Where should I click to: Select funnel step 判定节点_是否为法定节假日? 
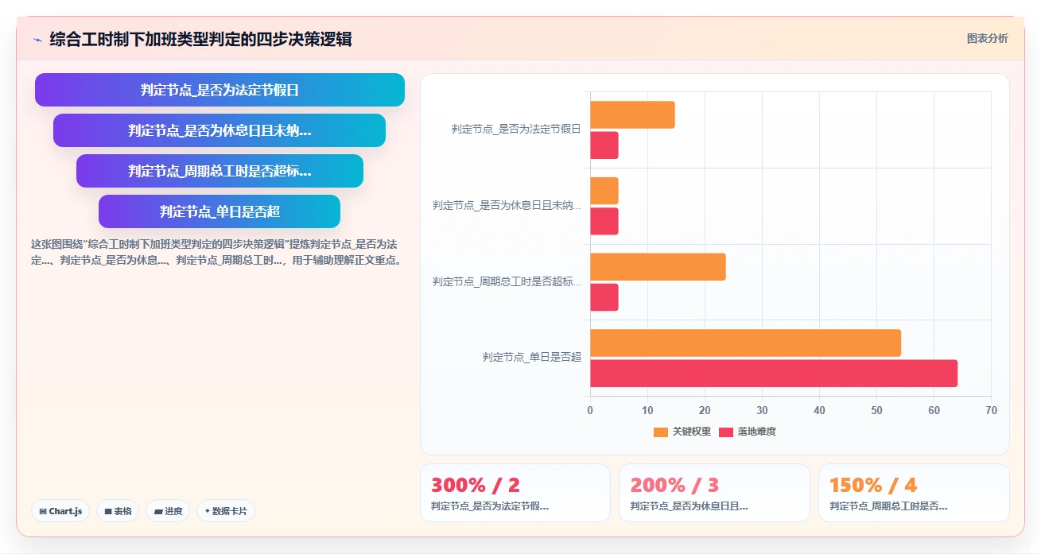tap(219, 90)
